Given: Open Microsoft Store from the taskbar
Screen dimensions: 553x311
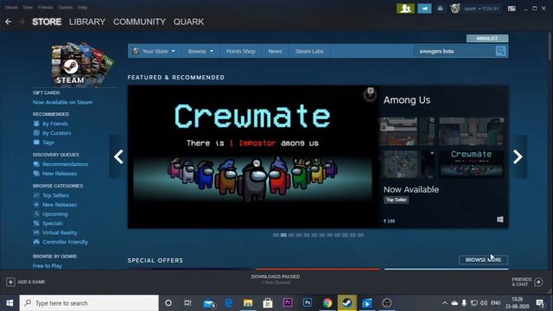Looking at the screenshot, I should [268, 302].
